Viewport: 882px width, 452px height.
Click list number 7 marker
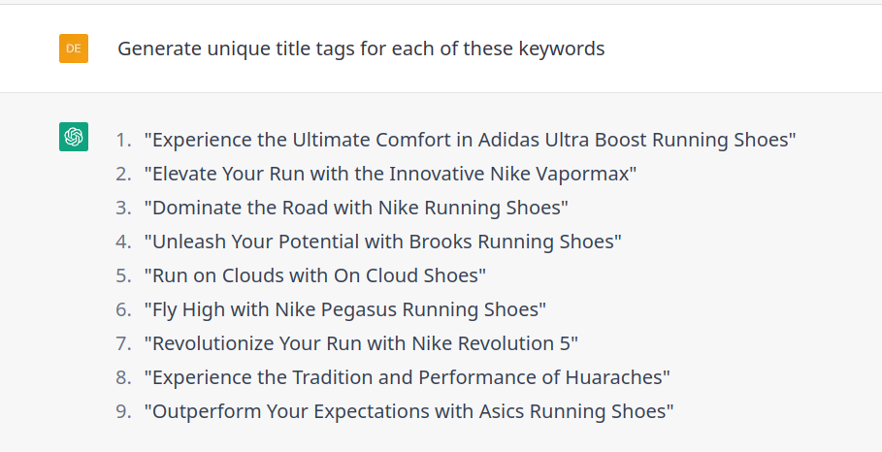pos(123,343)
